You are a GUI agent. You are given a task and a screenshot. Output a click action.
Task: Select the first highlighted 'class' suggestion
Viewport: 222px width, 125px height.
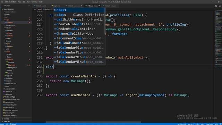coord(79,10)
